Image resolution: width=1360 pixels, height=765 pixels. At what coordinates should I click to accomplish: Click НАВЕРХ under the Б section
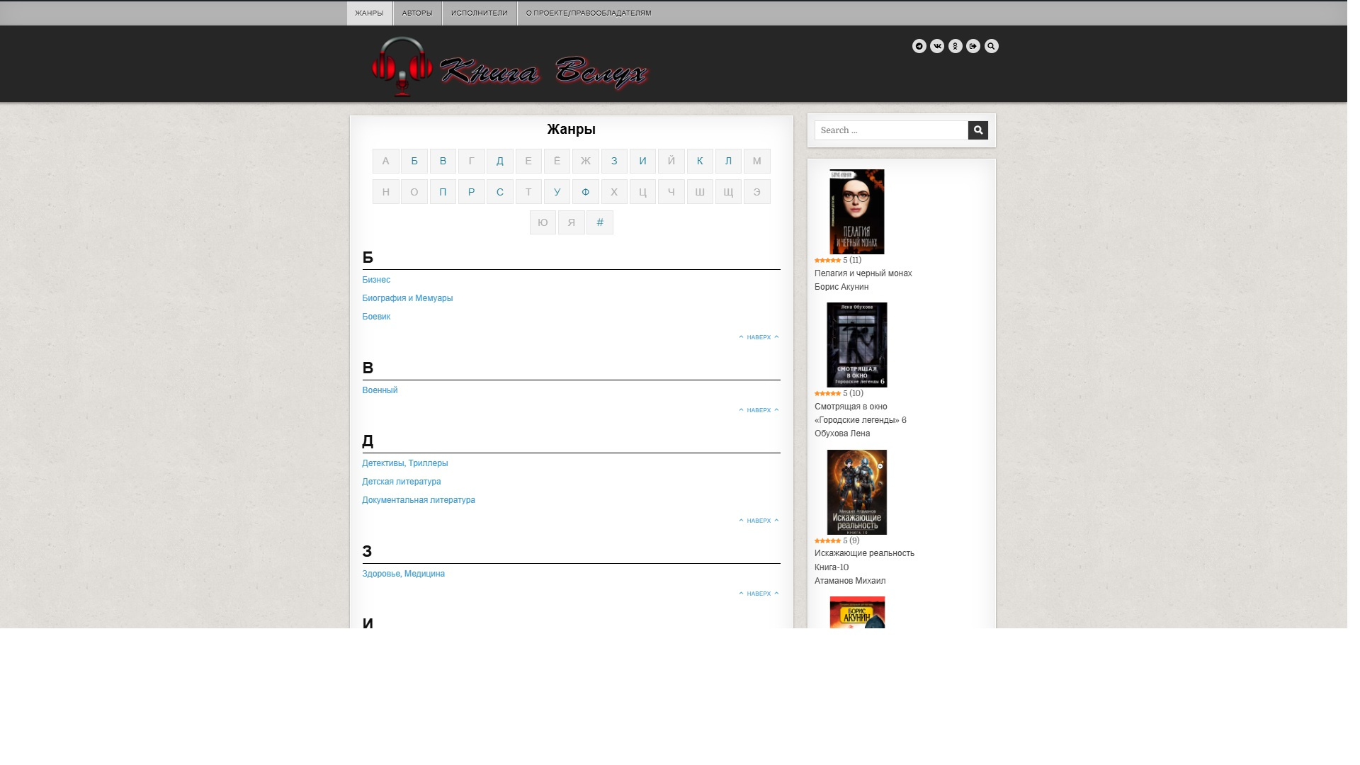point(759,337)
